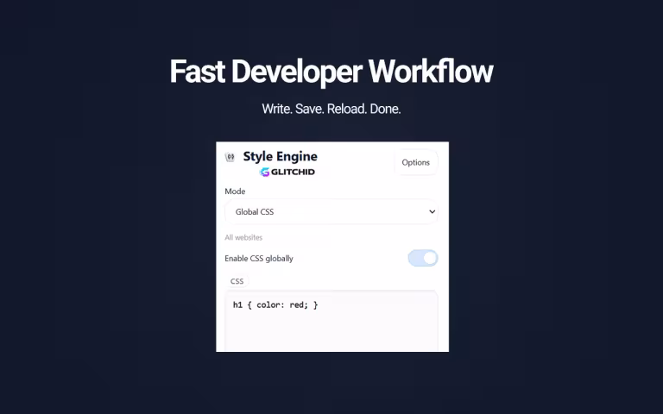
Task: Click the 'All websites' scope text
Action: tap(243, 237)
